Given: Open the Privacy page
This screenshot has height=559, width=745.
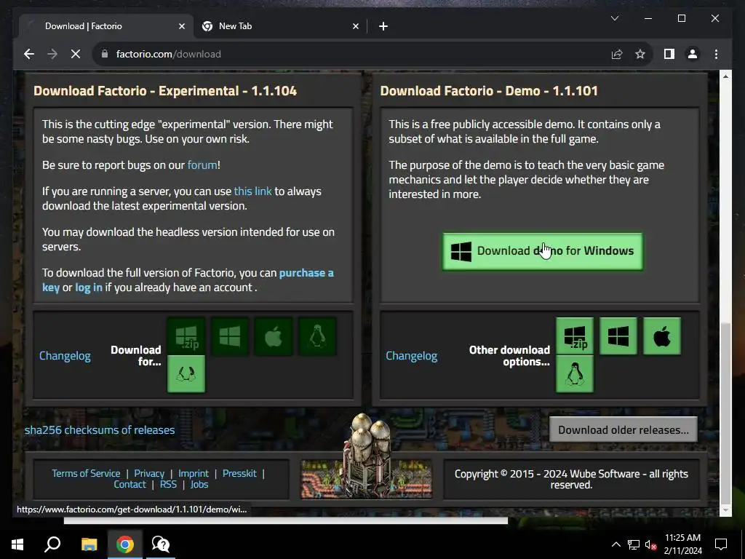Looking at the screenshot, I should 149,473.
